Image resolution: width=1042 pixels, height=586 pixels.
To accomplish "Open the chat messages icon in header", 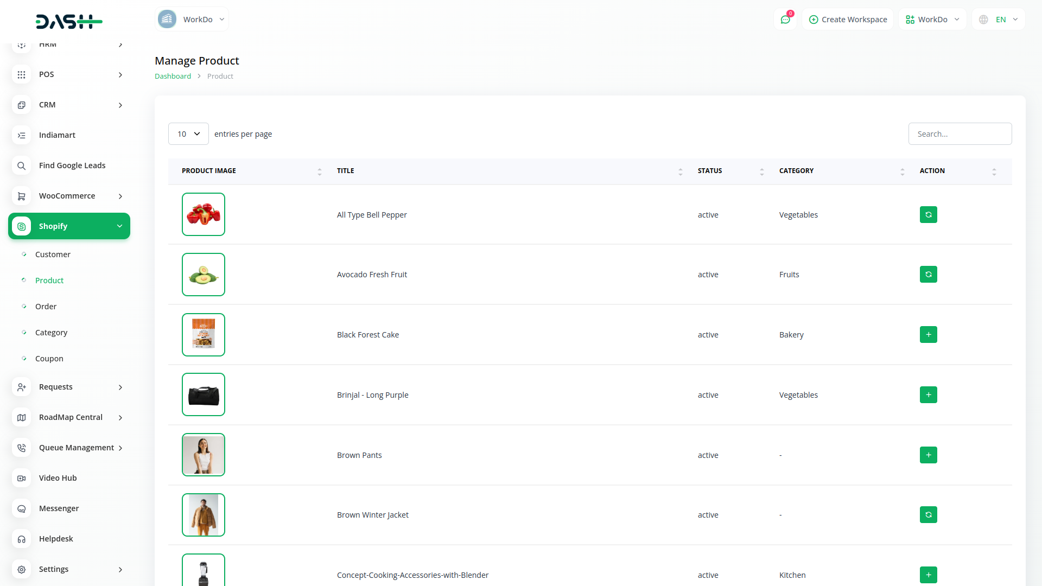I will point(785,20).
